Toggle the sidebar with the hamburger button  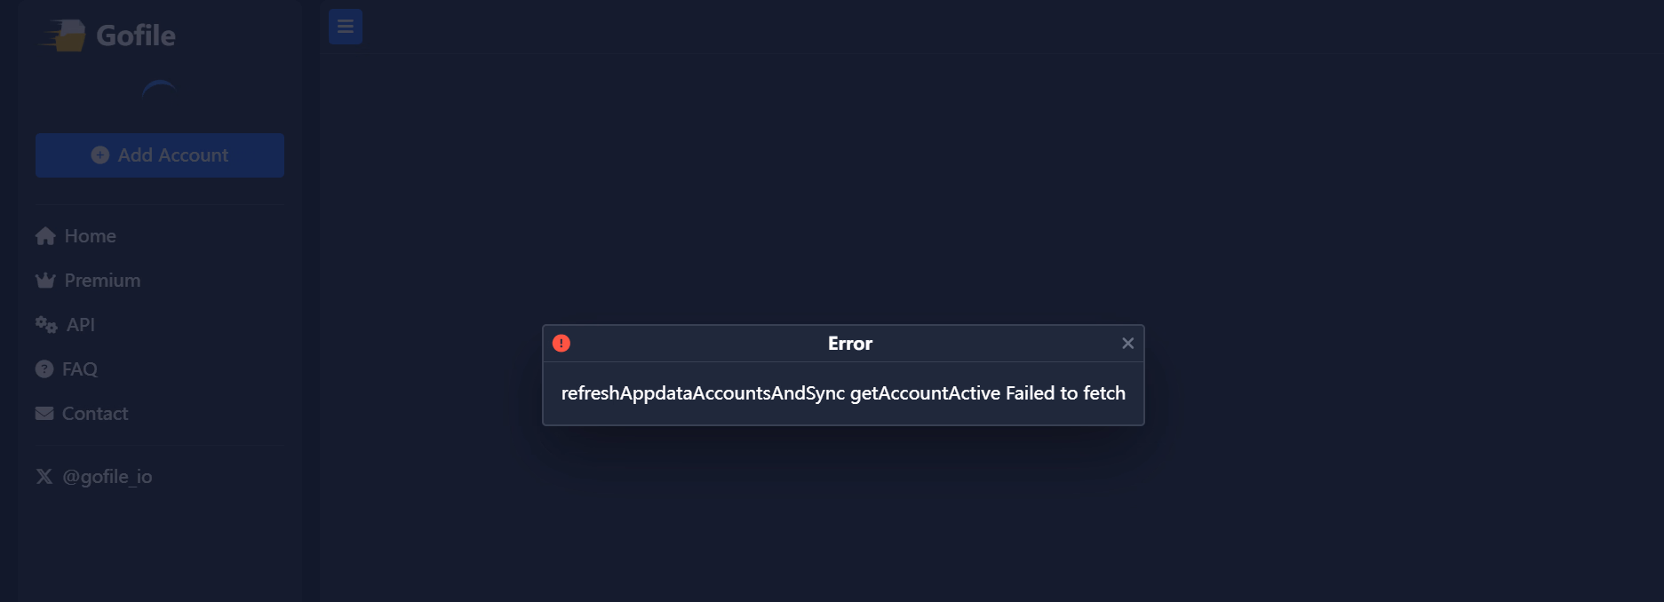[346, 27]
